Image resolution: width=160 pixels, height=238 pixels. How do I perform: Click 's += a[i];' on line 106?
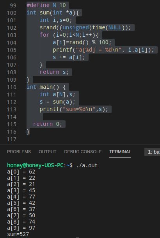pyautogui.click(x=69, y=57)
